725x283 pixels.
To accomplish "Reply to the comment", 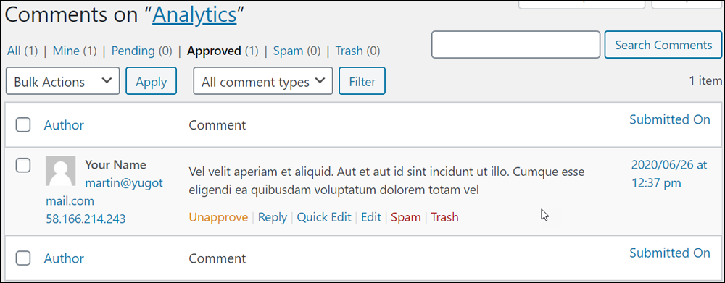I will (x=273, y=217).
